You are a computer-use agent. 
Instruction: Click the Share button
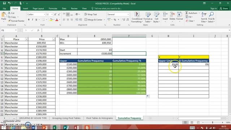coord(224,9)
